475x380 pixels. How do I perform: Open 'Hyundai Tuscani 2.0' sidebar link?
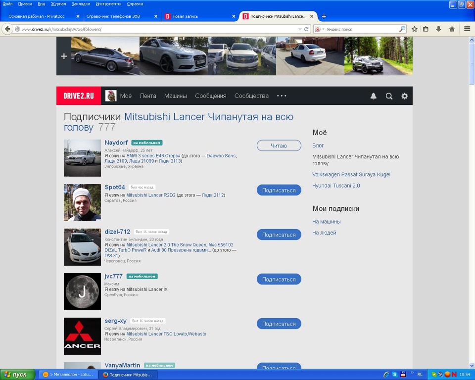pos(336,186)
